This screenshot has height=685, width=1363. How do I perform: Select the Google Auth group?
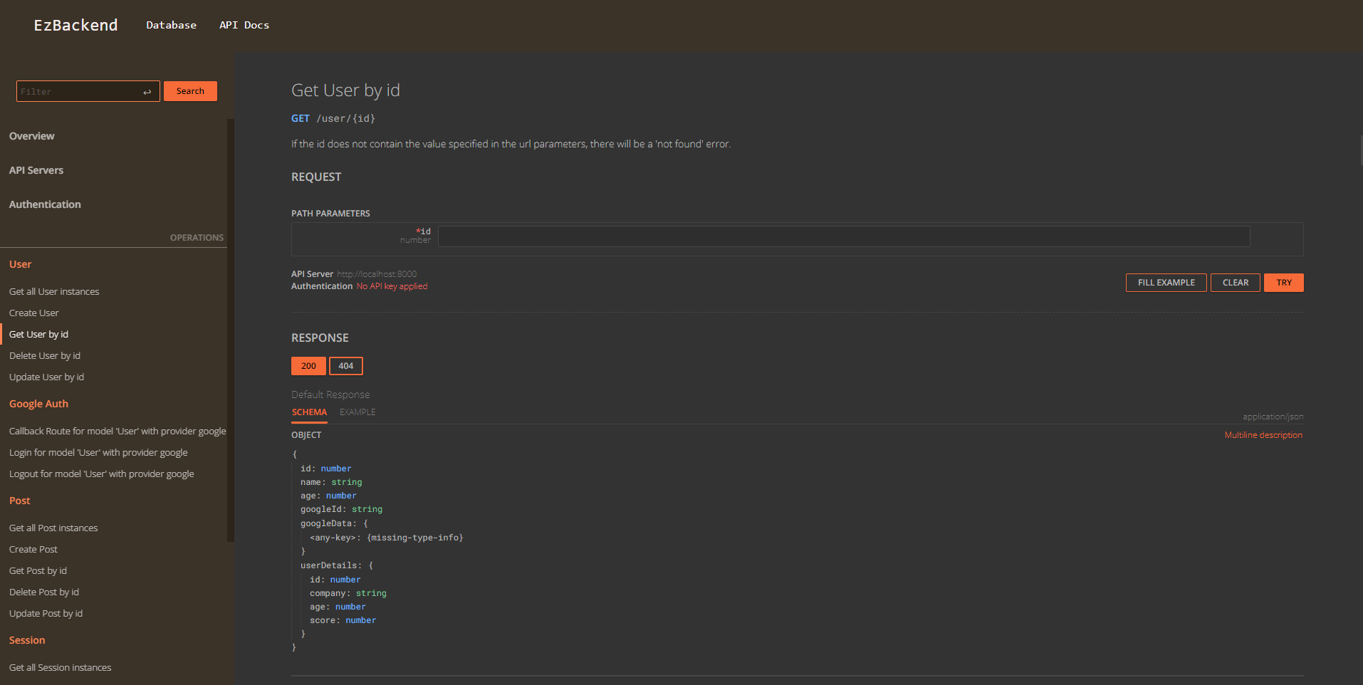pos(39,404)
